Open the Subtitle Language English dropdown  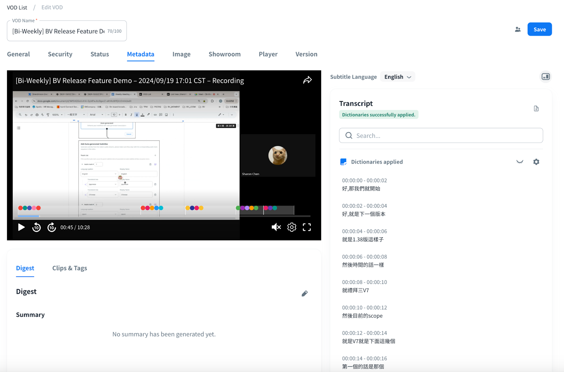click(x=398, y=77)
